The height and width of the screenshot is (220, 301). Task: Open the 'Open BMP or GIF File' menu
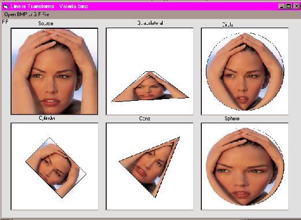pos(27,14)
